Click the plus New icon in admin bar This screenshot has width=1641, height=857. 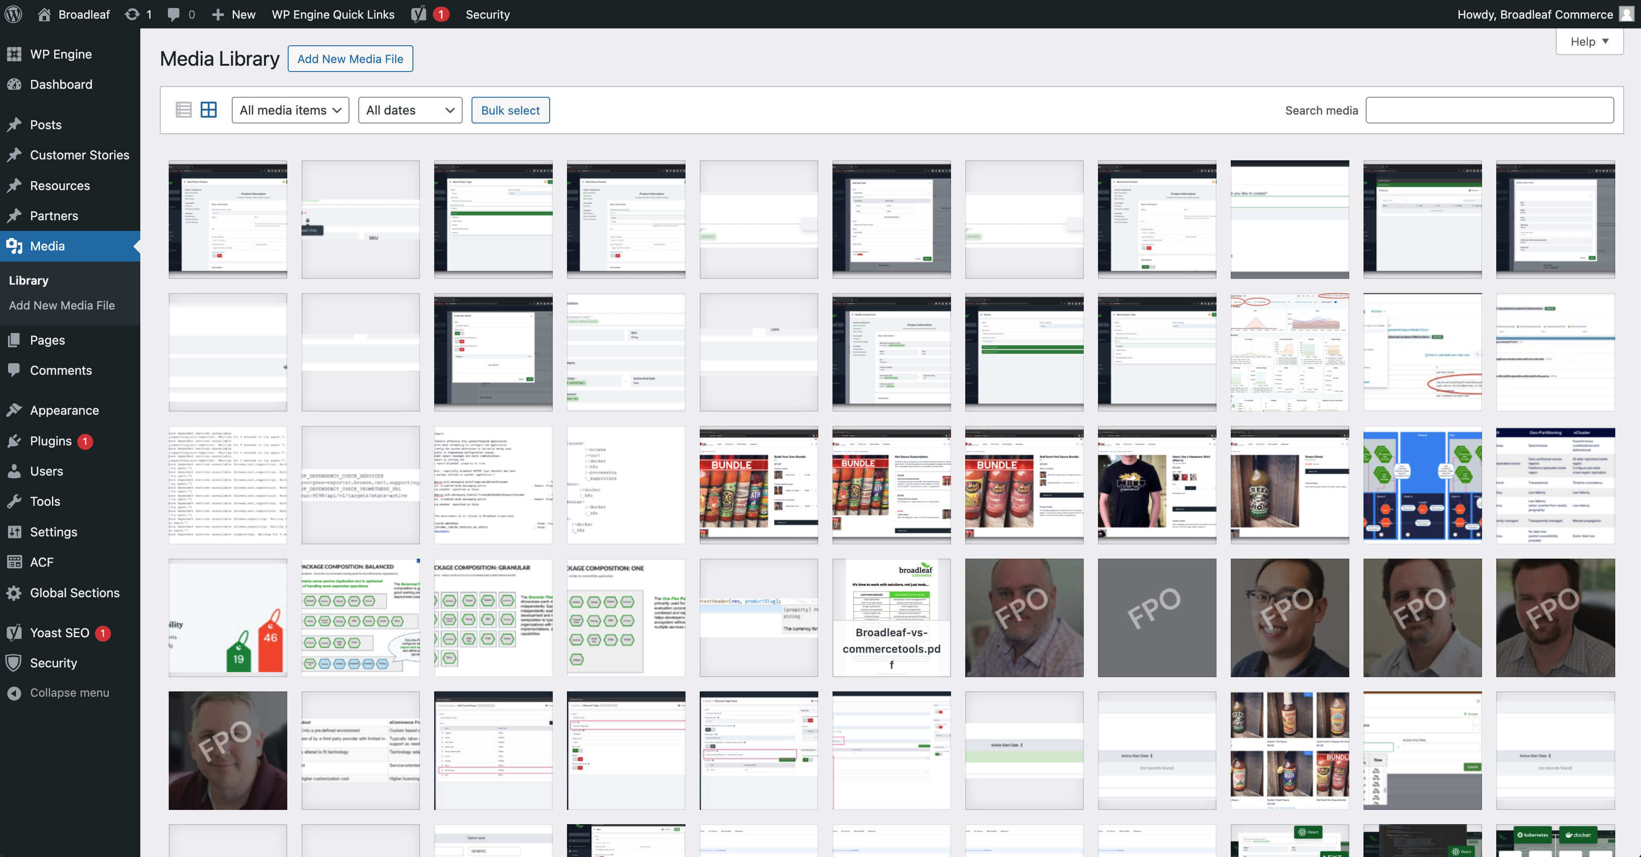pos(218,14)
